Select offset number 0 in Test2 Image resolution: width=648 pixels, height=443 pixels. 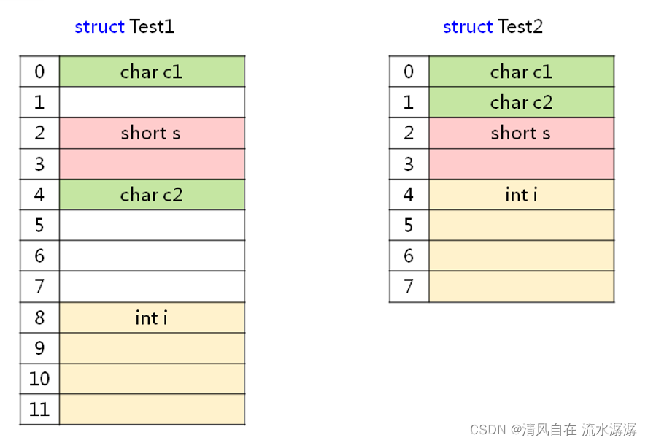(x=409, y=72)
